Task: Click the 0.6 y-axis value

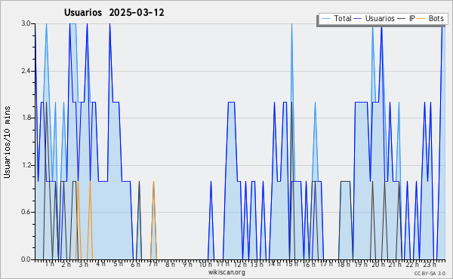Action: pyautogui.click(x=26, y=213)
